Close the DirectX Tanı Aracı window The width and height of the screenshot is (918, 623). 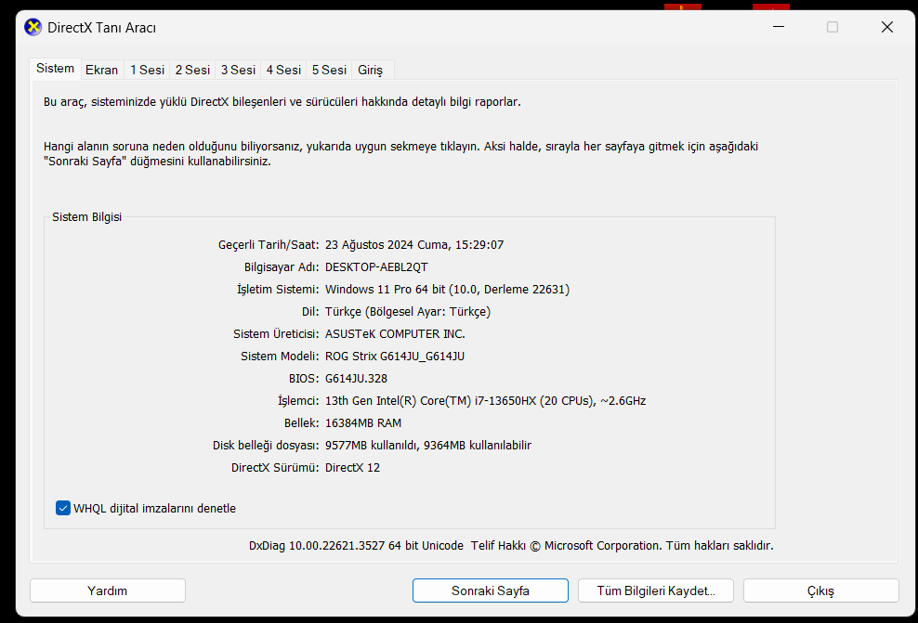point(887,27)
